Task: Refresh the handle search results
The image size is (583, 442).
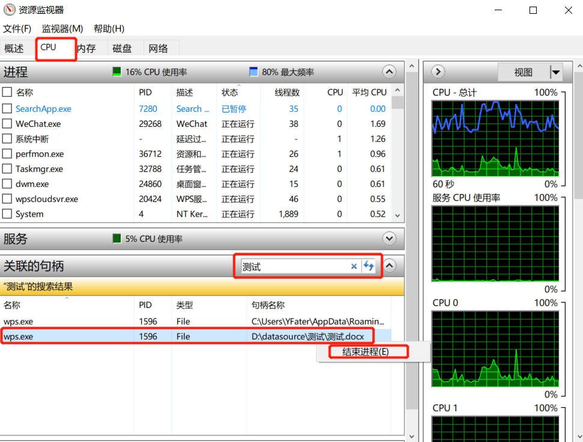Action: click(368, 266)
